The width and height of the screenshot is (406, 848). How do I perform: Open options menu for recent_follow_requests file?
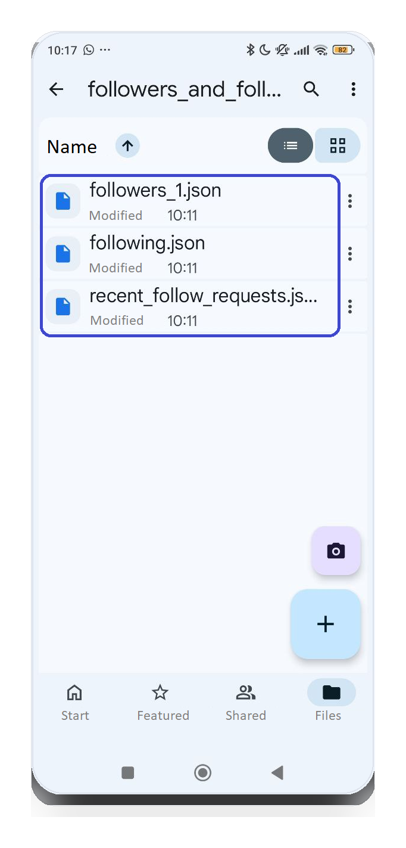(350, 306)
